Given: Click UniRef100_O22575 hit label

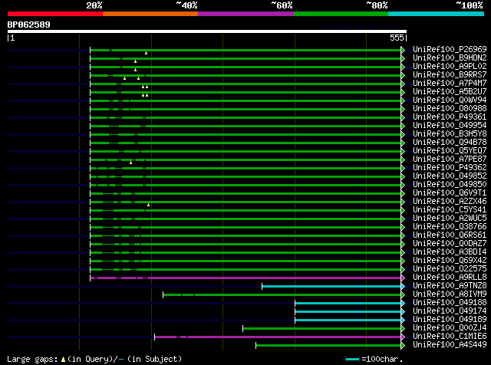Looking at the screenshot, I should pyautogui.click(x=450, y=269).
